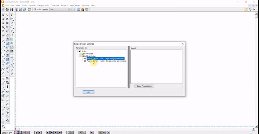
Task: Open the Projects menu
Action: click(64, 5)
